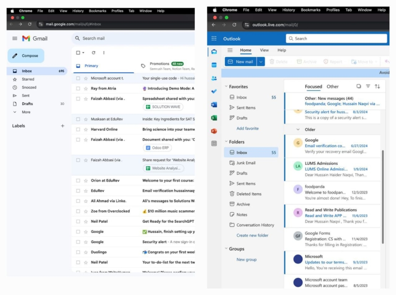Tick checkbox for Ali Ahmad via LinkedIn email
This screenshot has width=396, height=295.
click(78, 201)
